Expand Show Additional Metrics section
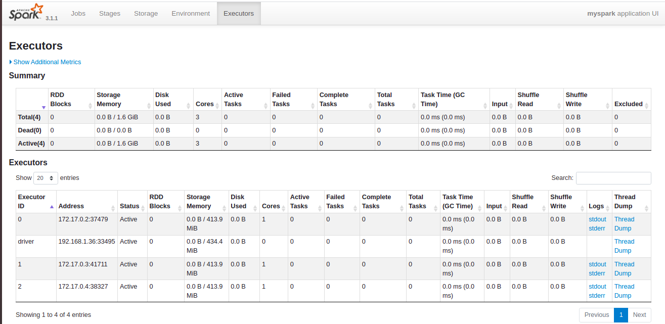The image size is (665, 324). tap(47, 62)
